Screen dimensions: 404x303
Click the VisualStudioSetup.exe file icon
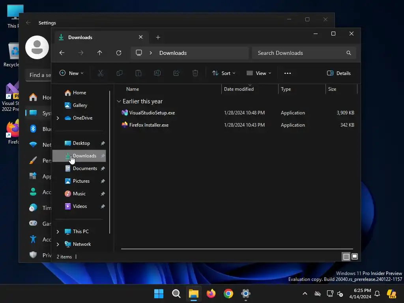coord(125,112)
